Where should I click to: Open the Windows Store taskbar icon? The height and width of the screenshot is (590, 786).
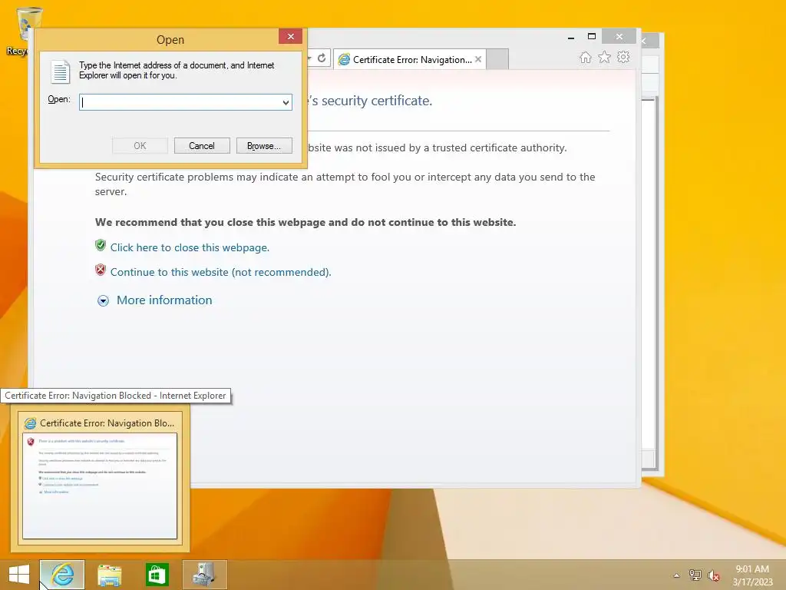click(157, 575)
